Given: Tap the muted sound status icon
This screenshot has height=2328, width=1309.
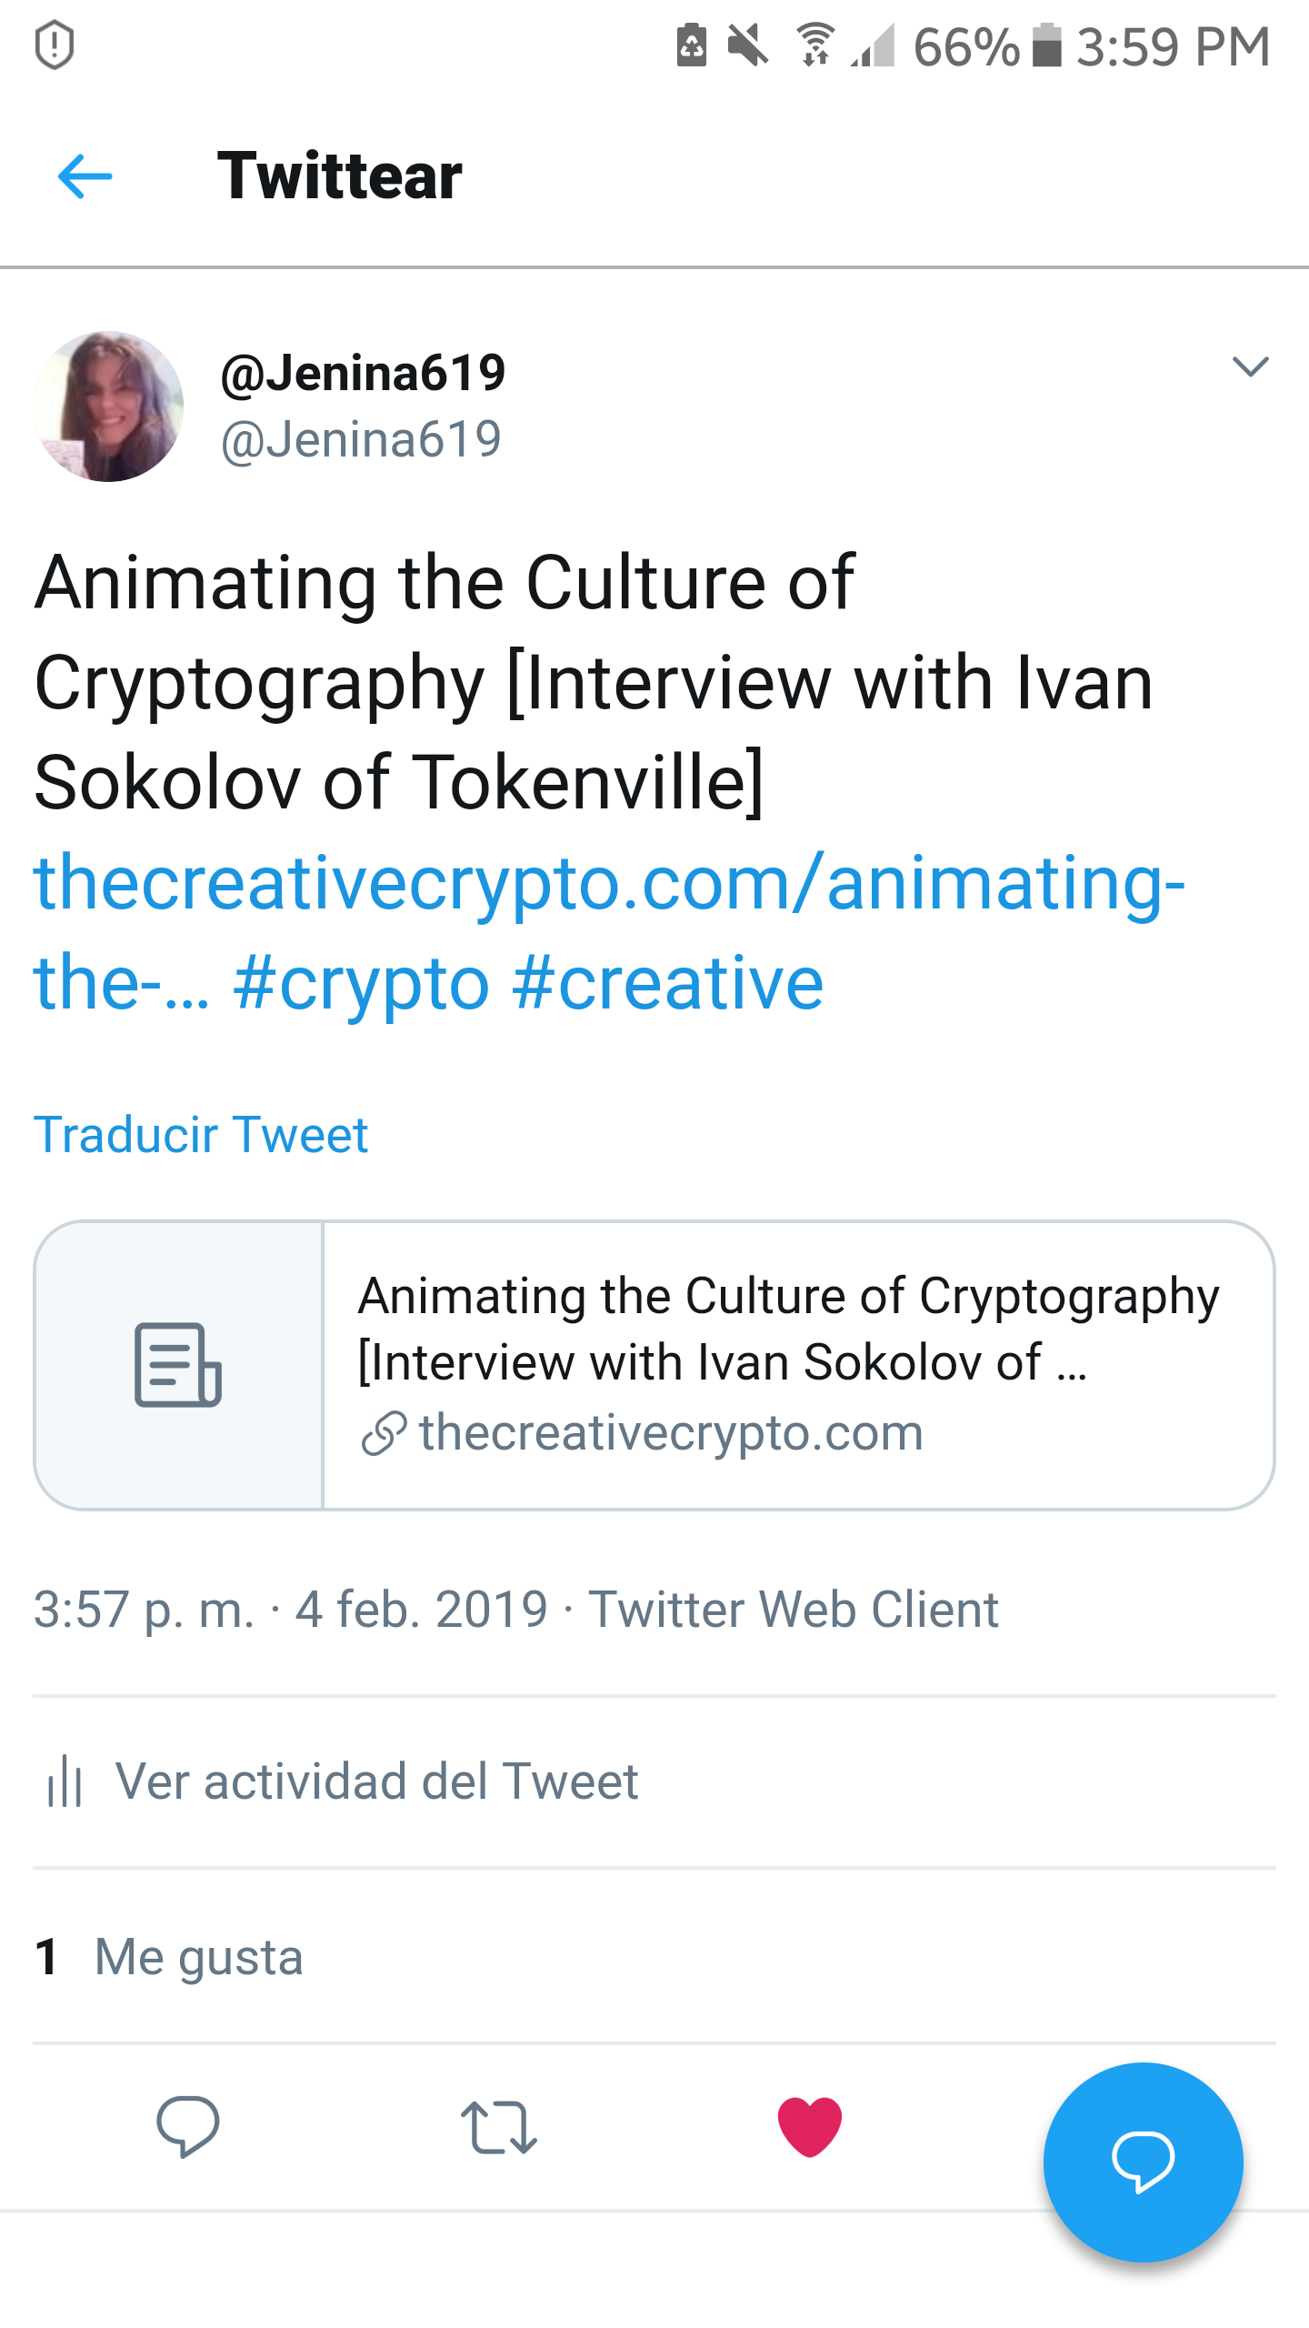Looking at the screenshot, I should [x=748, y=45].
